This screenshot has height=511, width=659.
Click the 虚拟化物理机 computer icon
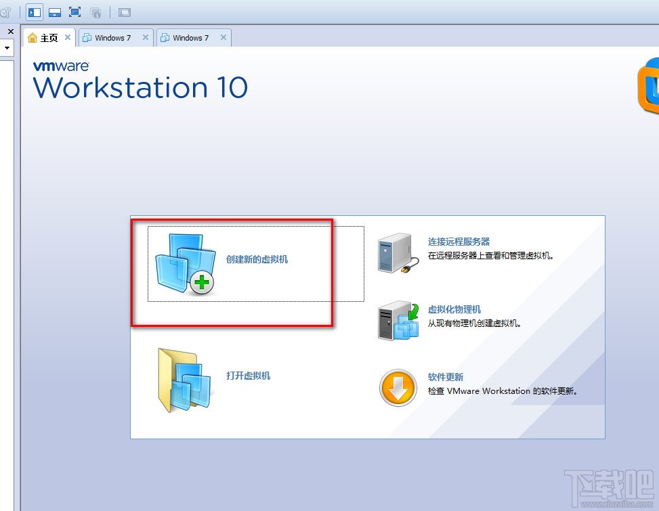[398, 320]
